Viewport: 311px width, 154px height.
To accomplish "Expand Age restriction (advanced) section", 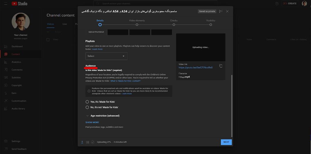I will pyautogui.click(x=103, y=116).
